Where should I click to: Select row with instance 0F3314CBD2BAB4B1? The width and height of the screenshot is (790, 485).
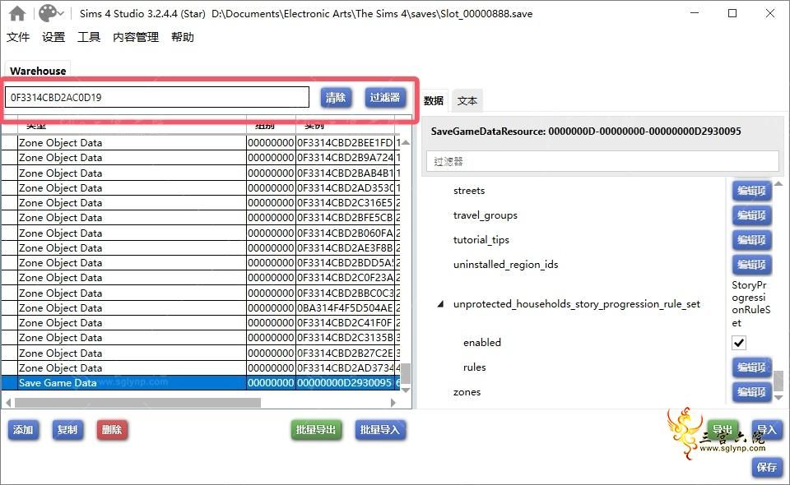(201, 173)
